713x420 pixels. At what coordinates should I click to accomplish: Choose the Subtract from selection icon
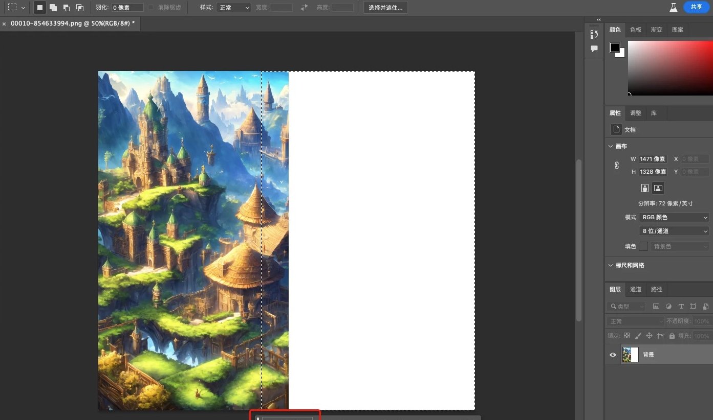point(67,8)
